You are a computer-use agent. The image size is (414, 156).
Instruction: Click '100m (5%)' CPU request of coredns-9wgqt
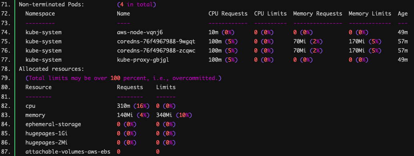(x=223, y=41)
